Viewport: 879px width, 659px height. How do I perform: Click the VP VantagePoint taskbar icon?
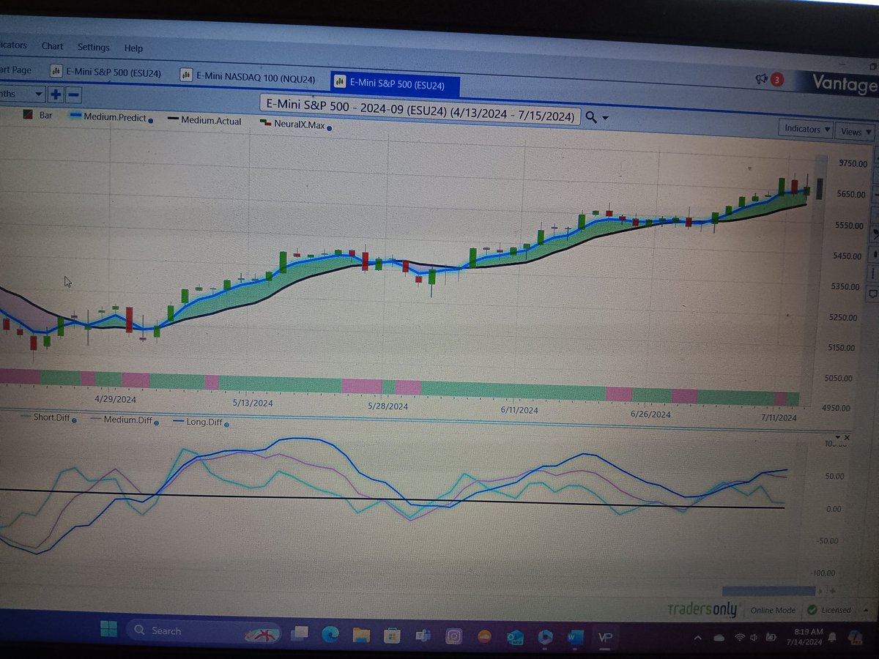pos(607,639)
